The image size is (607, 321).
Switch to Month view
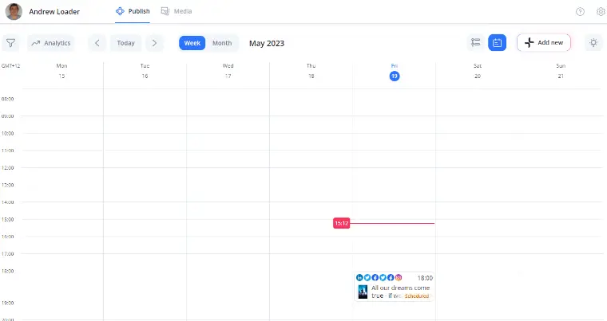[222, 43]
